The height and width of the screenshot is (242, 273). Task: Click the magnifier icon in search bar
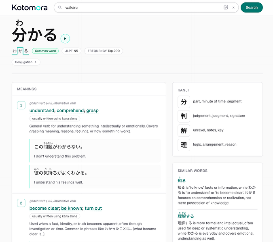pyautogui.click(x=60, y=7)
